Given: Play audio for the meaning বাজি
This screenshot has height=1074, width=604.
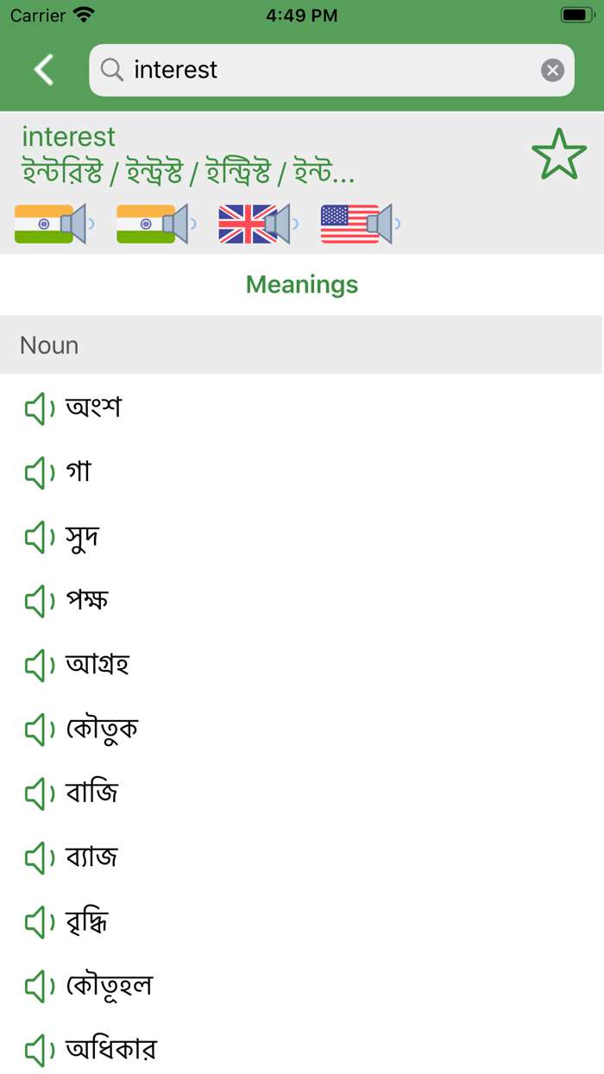Looking at the screenshot, I should 39,793.
